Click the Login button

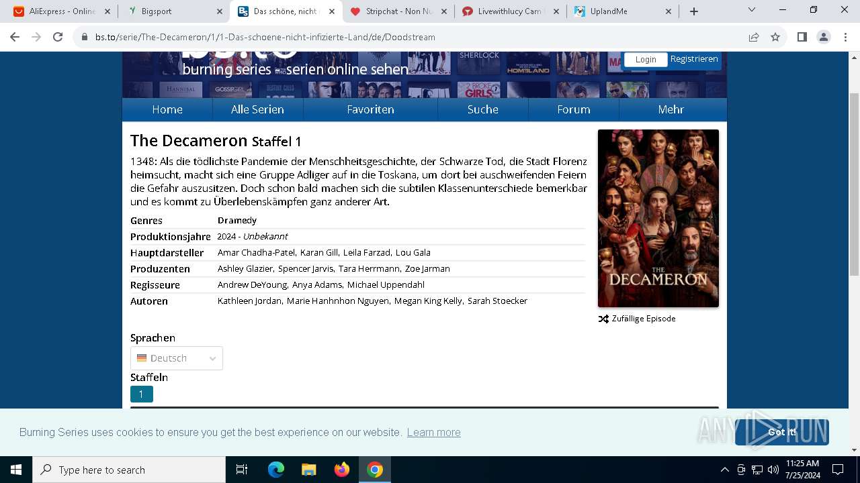pyautogui.click(x=646, y=60)
